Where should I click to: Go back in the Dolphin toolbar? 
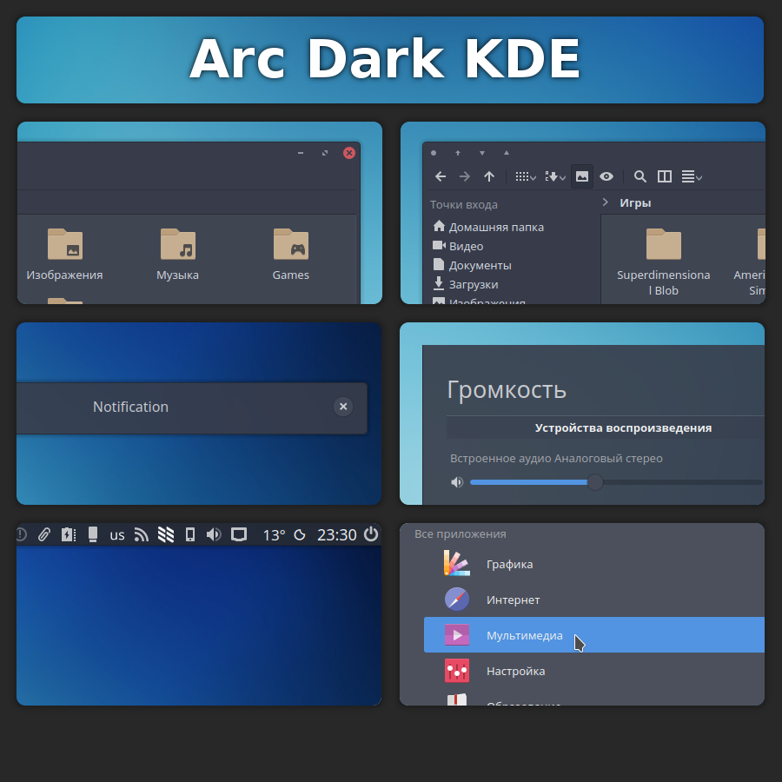point(441,176)
